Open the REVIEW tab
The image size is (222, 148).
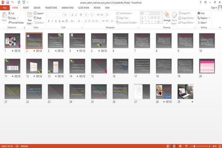coord(97,8)
